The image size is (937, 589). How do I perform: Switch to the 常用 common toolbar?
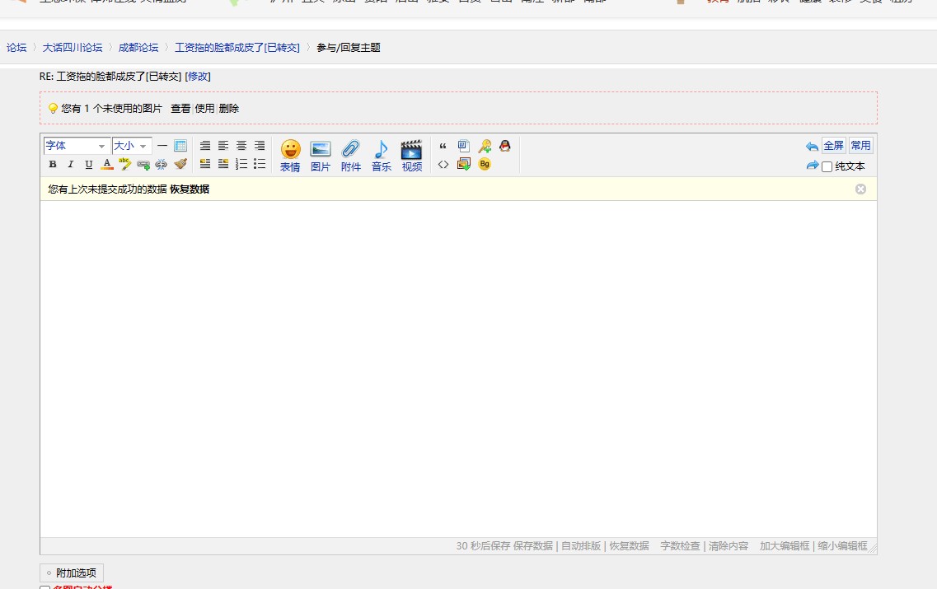click(860, 146)
